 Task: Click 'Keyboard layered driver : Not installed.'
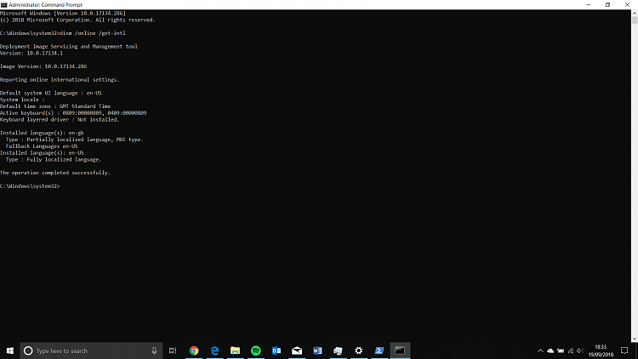click(60, 120)
